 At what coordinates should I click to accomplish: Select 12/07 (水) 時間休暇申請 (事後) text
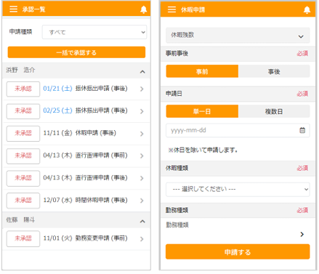85,200
